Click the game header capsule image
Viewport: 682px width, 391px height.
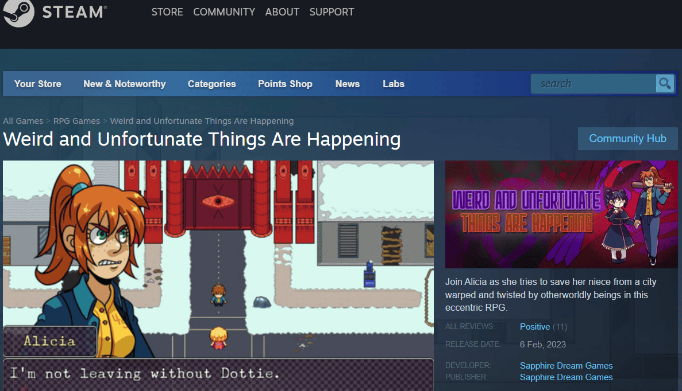[561, 214]
